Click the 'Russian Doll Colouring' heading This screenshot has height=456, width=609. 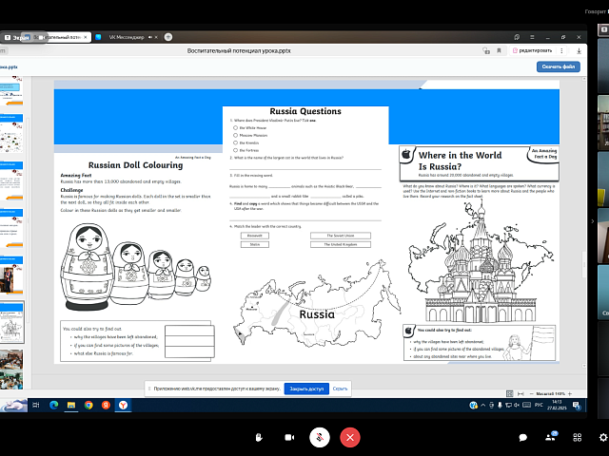click(135, 165)
